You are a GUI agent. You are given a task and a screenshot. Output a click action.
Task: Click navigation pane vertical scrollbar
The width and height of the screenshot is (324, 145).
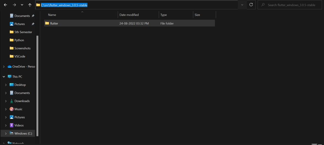pyautogui.click(x=37, y=86)
